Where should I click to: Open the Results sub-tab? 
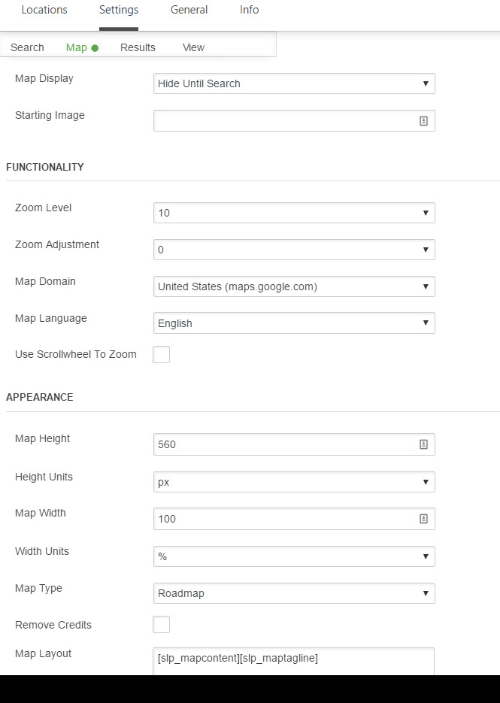click(x=138, y=47)
